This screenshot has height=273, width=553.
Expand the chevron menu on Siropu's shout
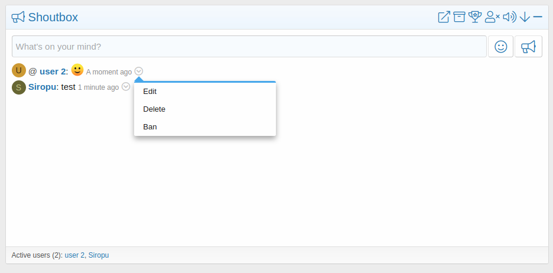126,87
